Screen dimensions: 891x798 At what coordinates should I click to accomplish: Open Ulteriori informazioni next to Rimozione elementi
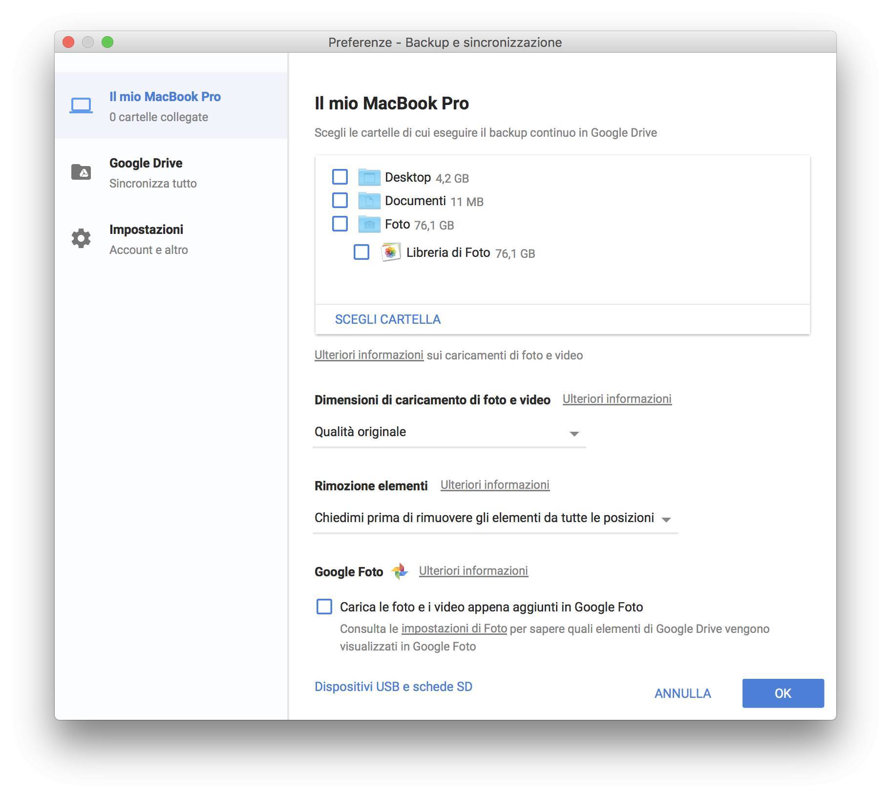pos(495,485)
